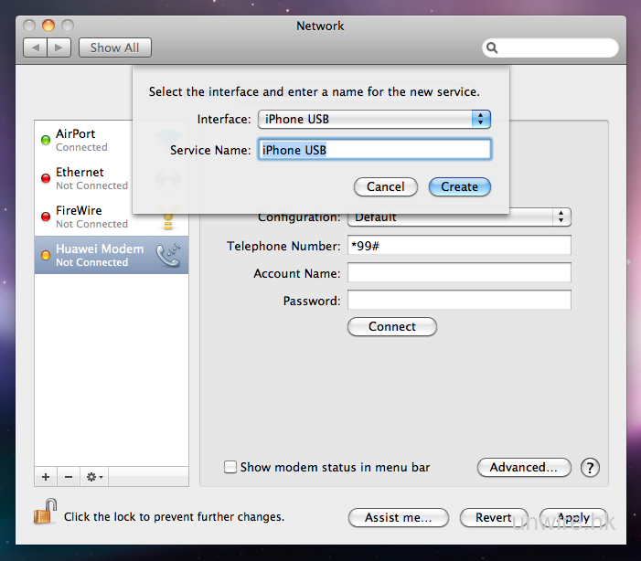The image size is (641, 561).
Task: Click the Service Name text field
Action: 375,149
